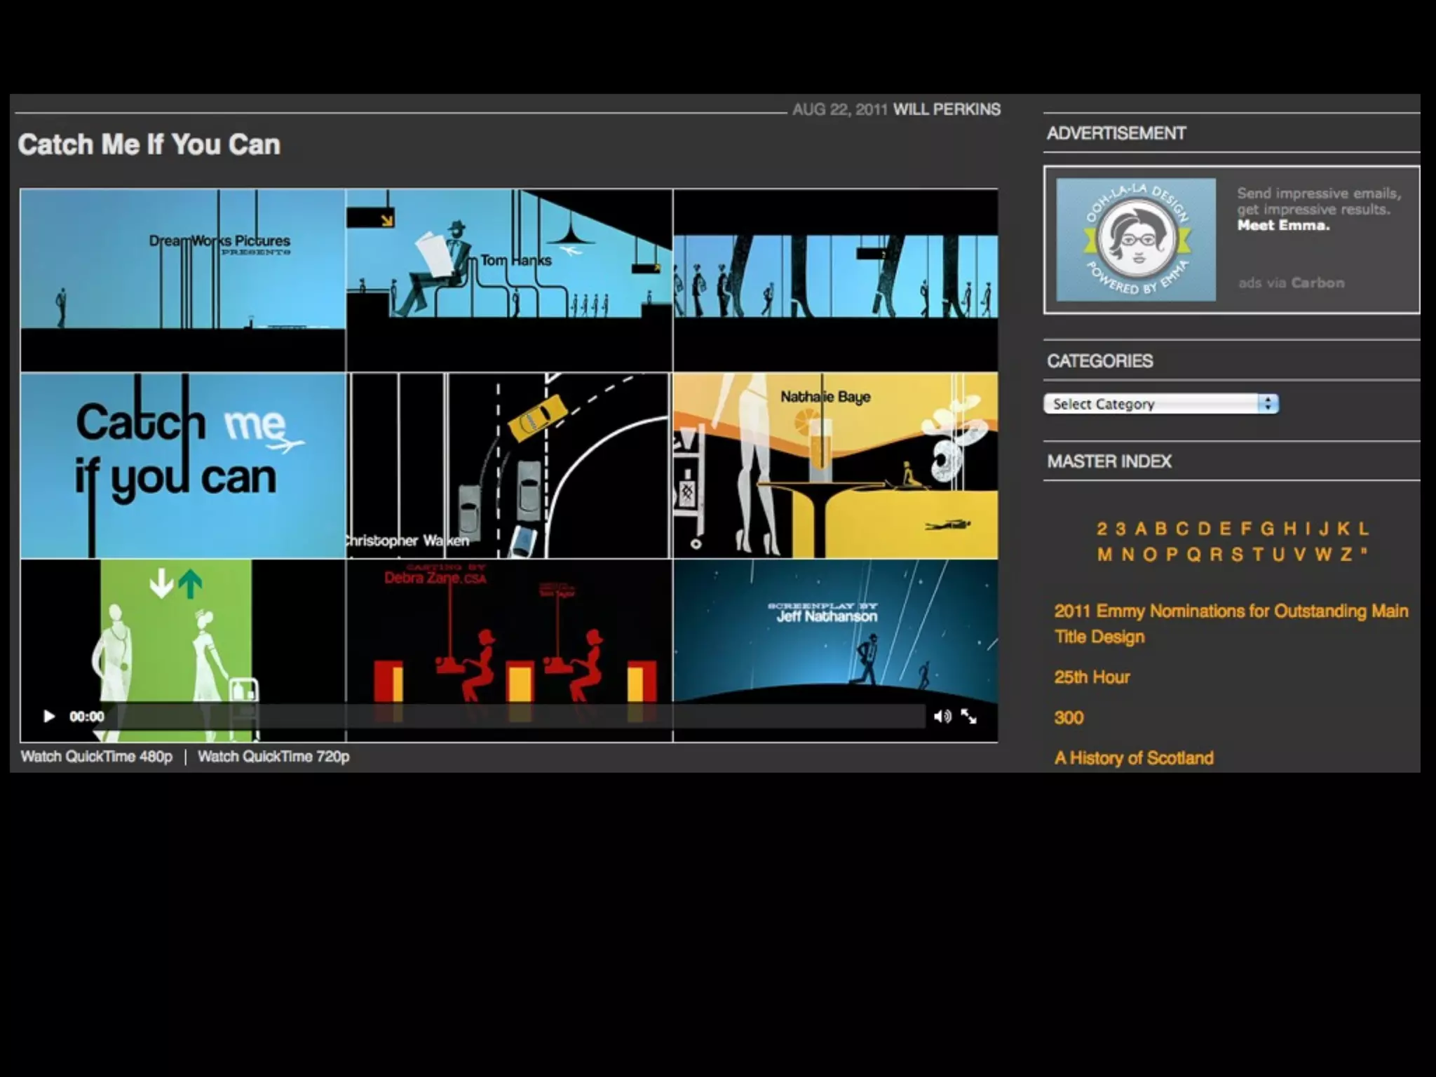Jump to index letter A
Image resolution: width=1436 pixels, height=1077 pixels.
[x=1141, y=529]
